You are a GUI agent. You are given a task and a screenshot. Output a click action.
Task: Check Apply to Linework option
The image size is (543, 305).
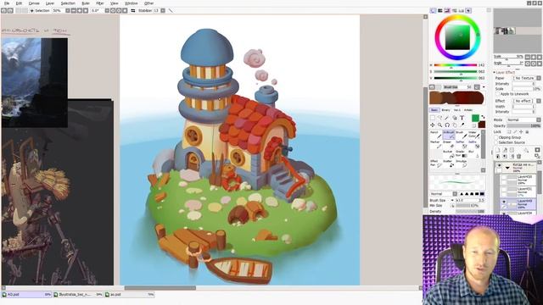[498, 94]
